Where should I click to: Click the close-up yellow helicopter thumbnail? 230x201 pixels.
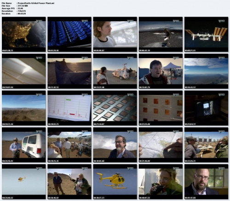pos(115,182)
